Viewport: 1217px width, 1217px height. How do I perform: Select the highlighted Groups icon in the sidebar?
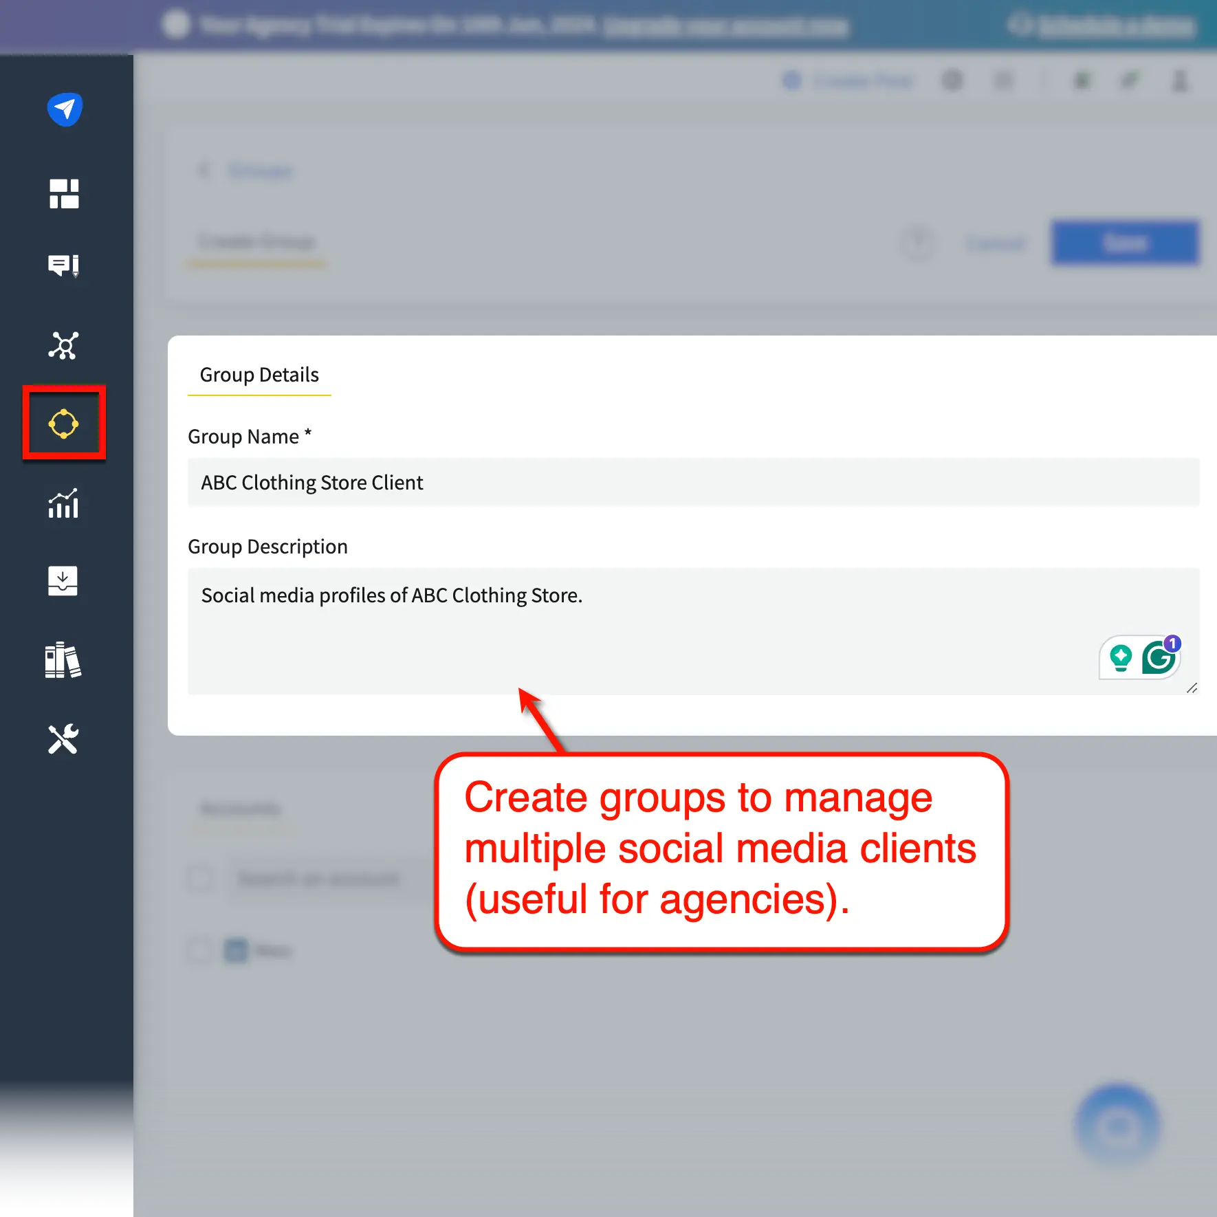(x=64, y=424)
